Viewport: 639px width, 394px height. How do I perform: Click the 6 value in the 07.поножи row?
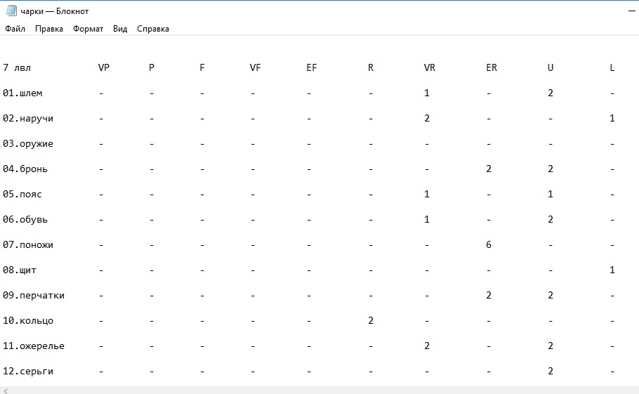489,244
